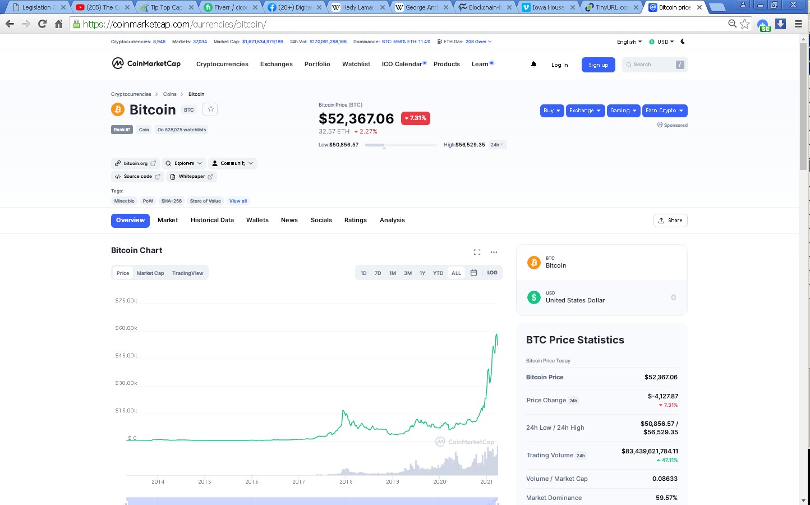This screenshot has width=810, height=505.
Task: Open the News tab
Action: pos(289,221)
